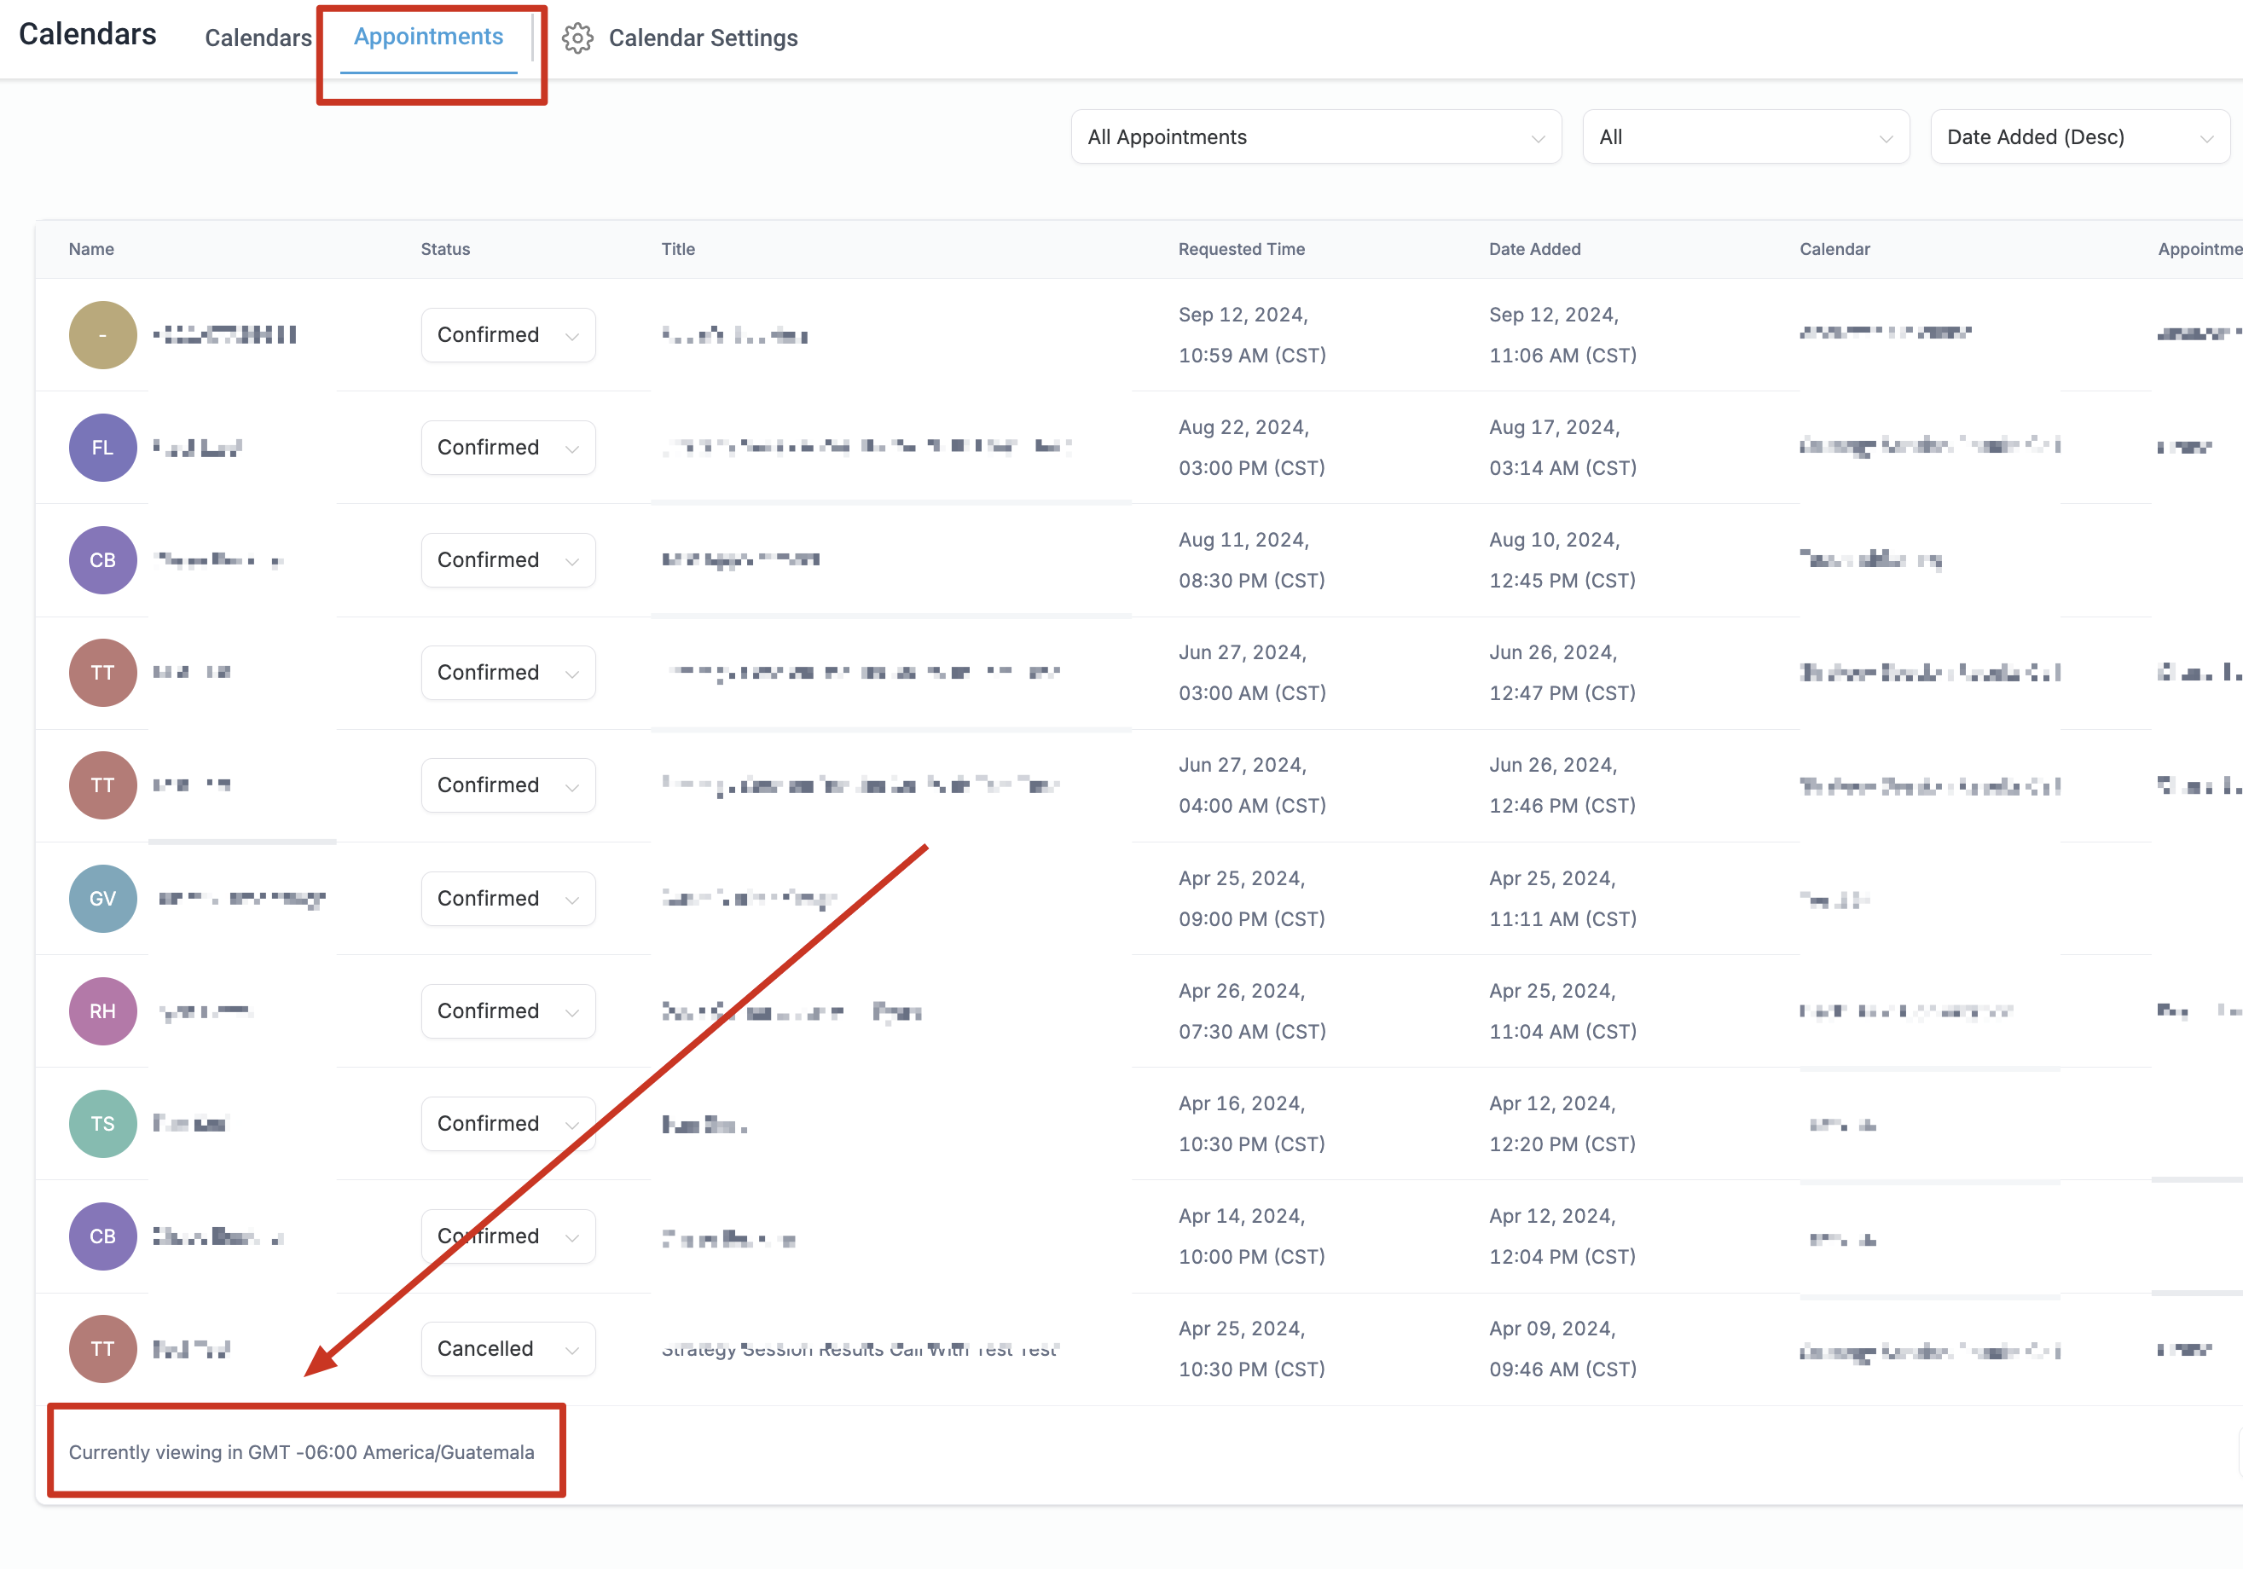Screen dimensions: 2243x1569
Task: Click the RH contact avatar
Action: (x=102, y=1011)
